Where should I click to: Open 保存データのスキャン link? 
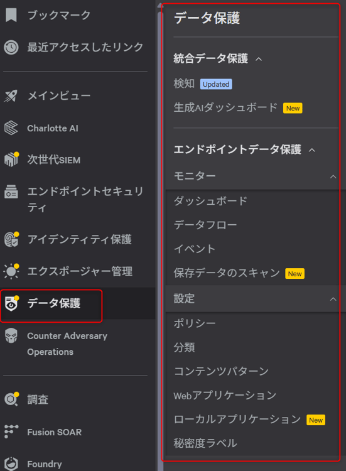point(227,273)
